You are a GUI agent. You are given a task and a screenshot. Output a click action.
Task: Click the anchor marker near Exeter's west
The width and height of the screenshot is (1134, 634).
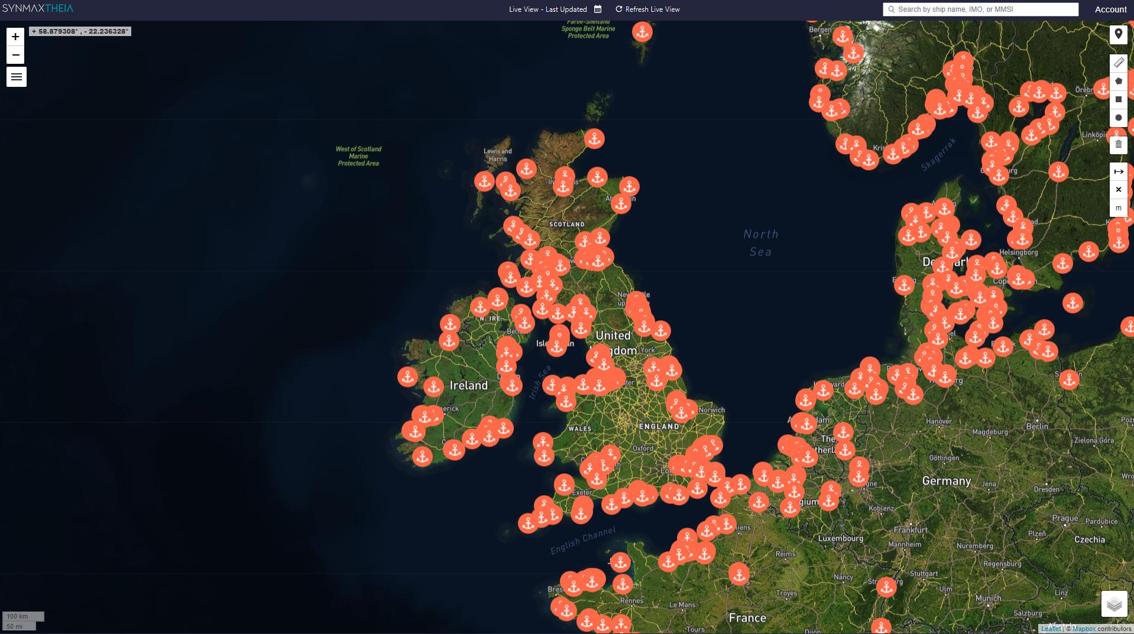pos(564,485)
